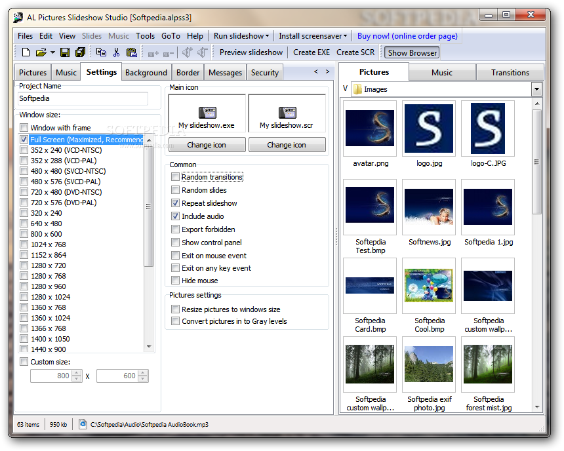The height and width of the screenshot is (451, 564).
Task: Click the picture browser vertical scrollbar thumb
Action: (537, 162)
